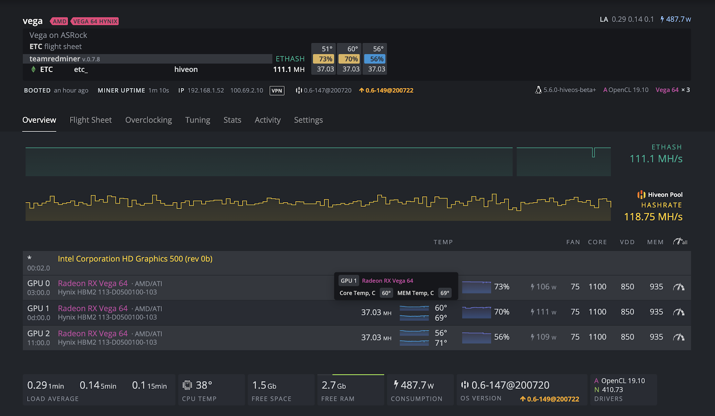Click the LA 0.29 0.14 0.1 header value
The image size is (715, 416).
627,19
